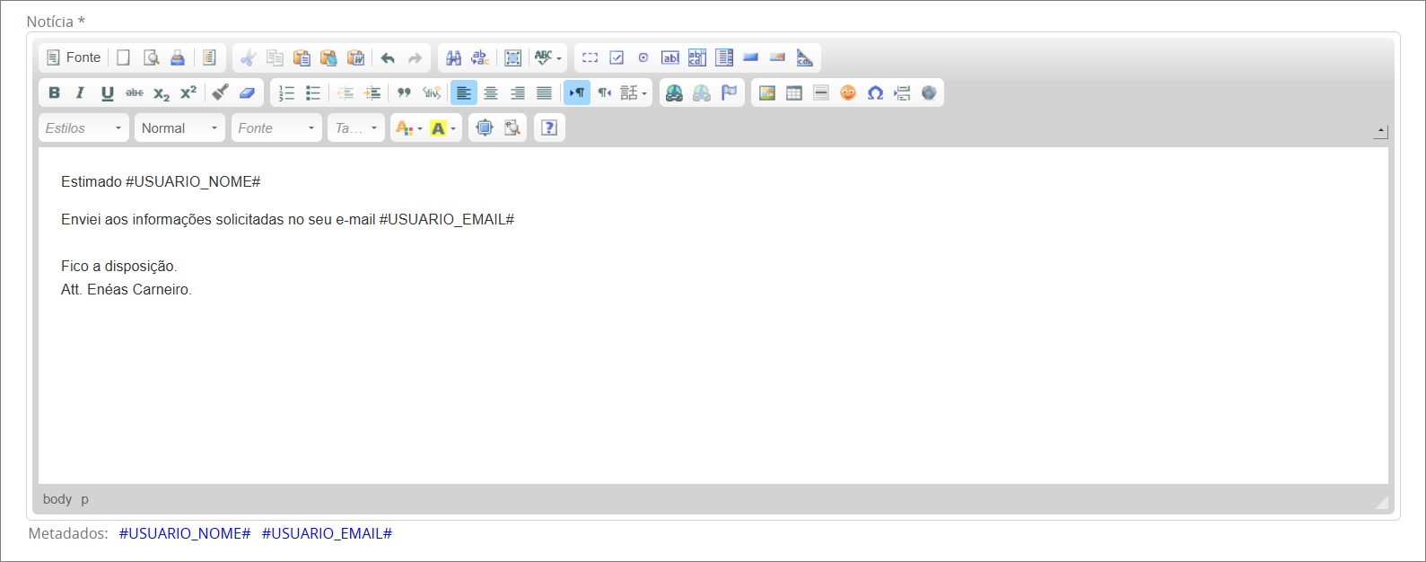Insert a Textarea icon
This screenshot has width=1426, height=562.
pyautogui.click(x=697, y=57)
